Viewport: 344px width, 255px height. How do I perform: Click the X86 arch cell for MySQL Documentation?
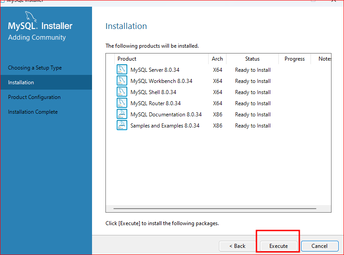tap(218, 115)
